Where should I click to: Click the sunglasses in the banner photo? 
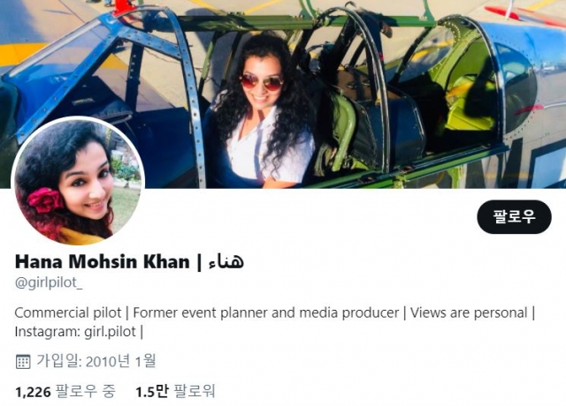[262, 82]
